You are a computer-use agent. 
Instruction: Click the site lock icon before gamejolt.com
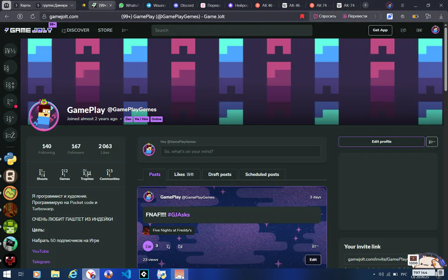(44, 16)
